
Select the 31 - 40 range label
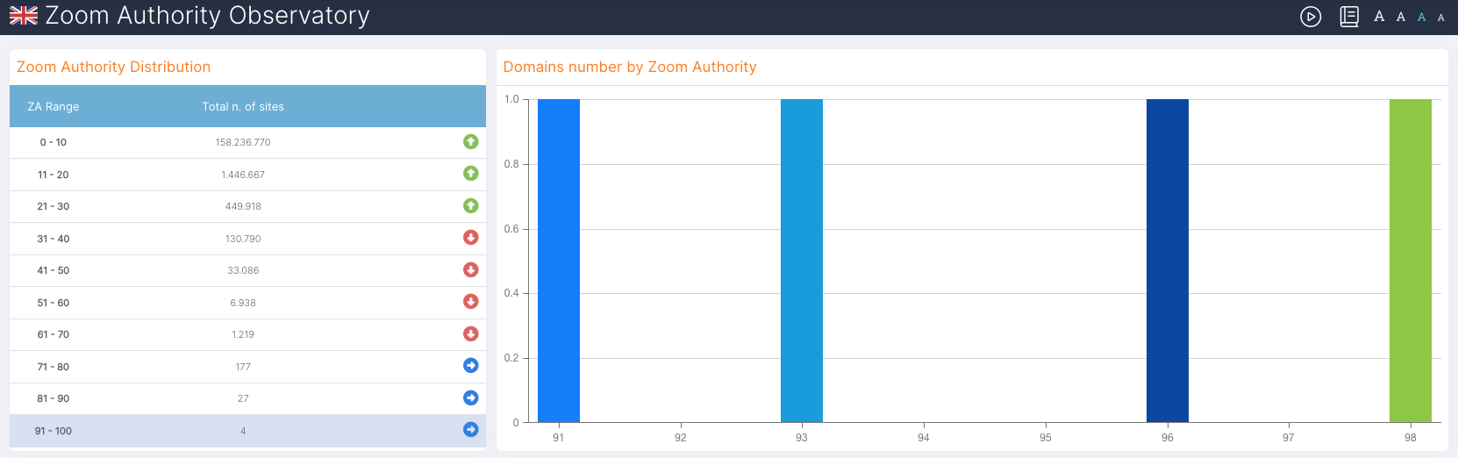[54, 239]
